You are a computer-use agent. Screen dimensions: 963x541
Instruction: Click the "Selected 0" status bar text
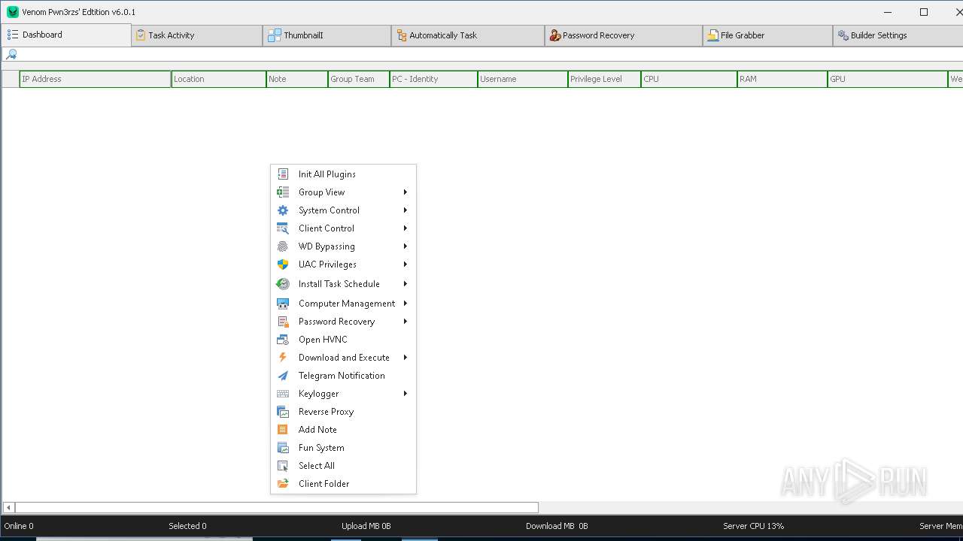click(x=187, y=526)
